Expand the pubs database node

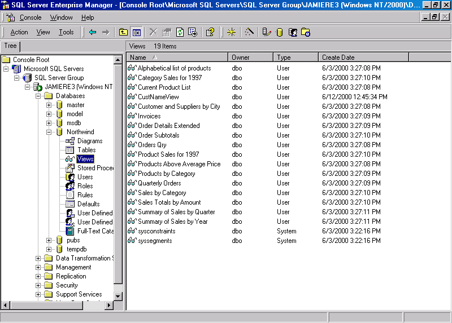[x=49, y=240]
